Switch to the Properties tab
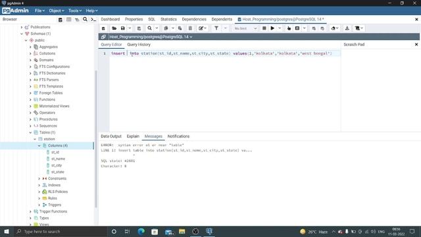 [x=134, y=19]
